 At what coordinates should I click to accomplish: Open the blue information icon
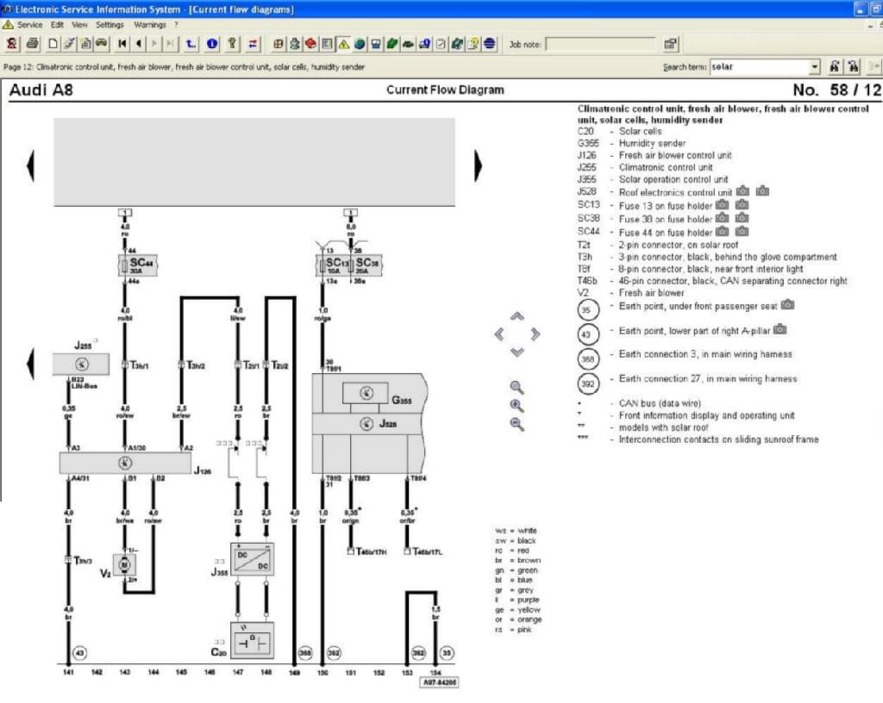tap(212, 44)
